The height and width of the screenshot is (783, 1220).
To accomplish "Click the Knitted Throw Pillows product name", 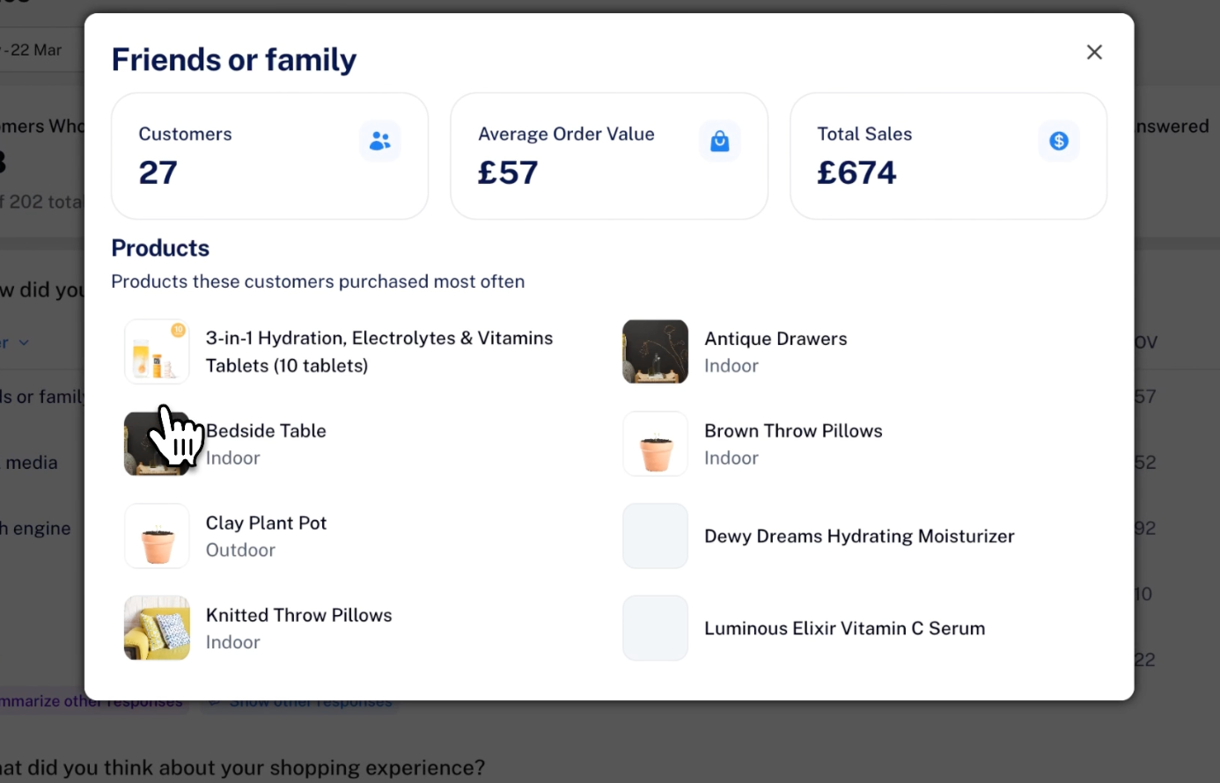I will [x=298, y=615].
